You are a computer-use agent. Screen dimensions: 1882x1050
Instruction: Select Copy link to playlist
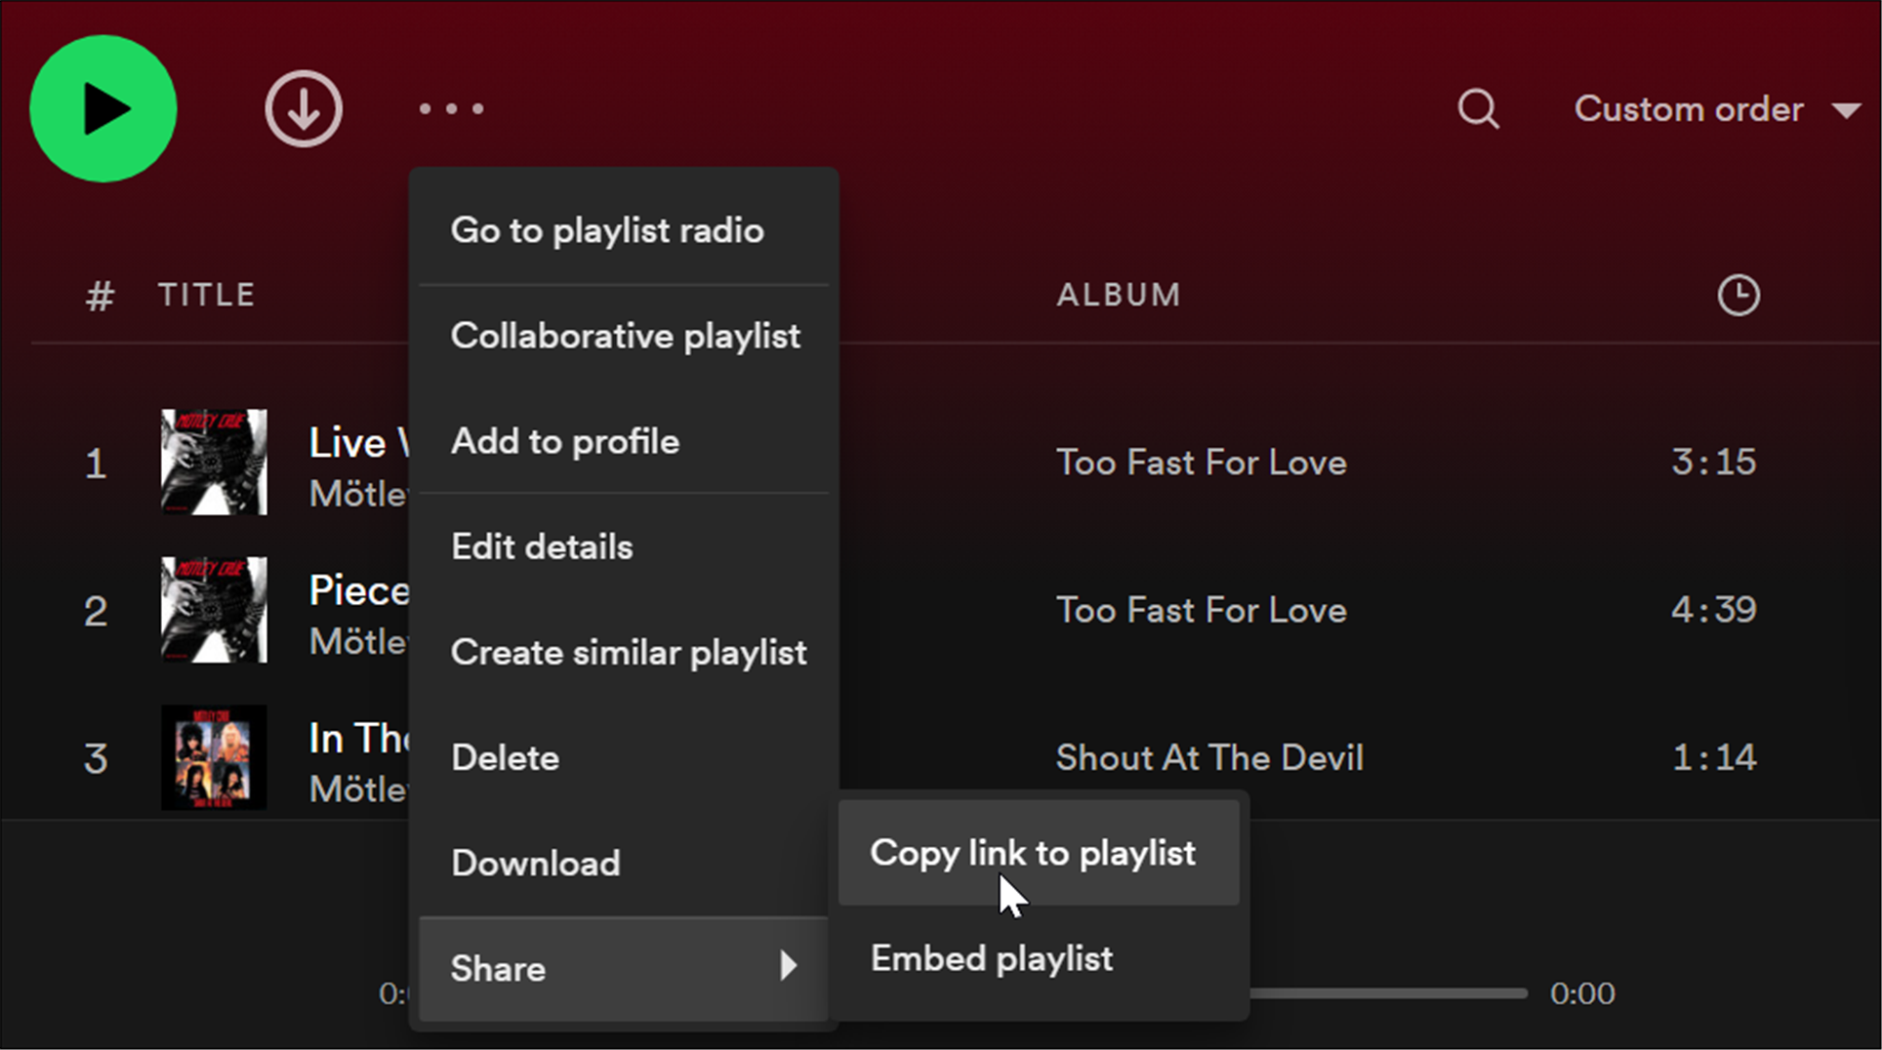point(1032,853)
